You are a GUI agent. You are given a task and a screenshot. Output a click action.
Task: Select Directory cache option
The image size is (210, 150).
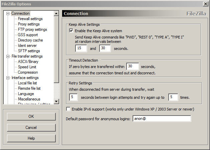pos(30,40)
